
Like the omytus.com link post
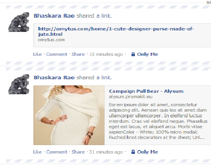pos(37,54)
